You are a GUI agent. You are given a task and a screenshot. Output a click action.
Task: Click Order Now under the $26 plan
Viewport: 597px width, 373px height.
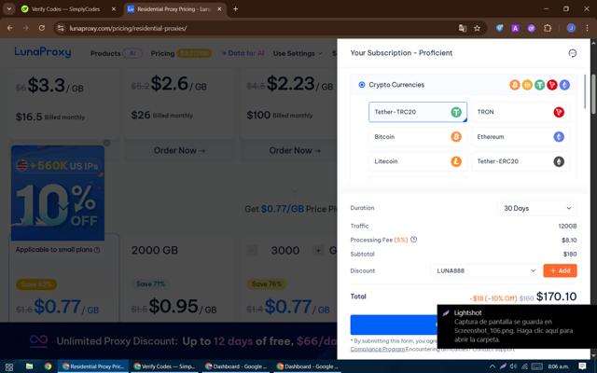[x=179, y=150]
